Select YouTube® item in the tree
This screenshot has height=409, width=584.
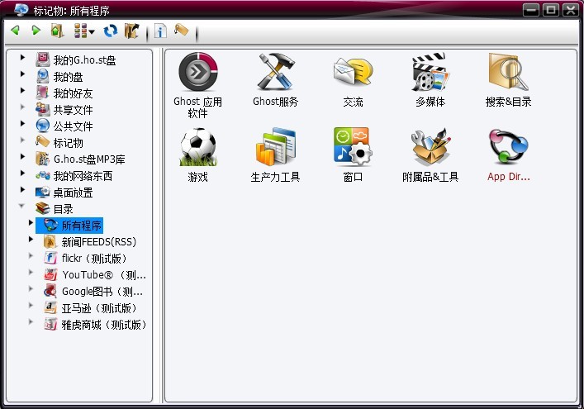click(x=103, y=274)
